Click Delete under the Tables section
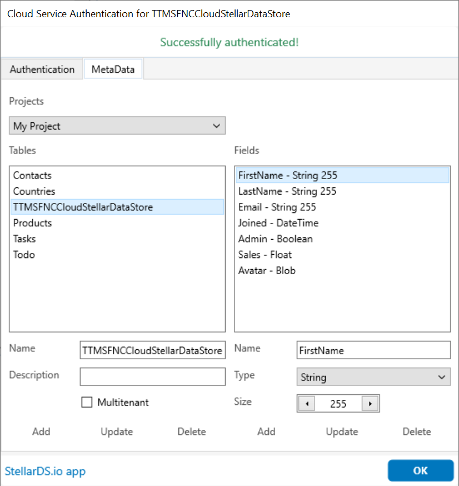Screen dimensions: 459x486 [192, 432]
